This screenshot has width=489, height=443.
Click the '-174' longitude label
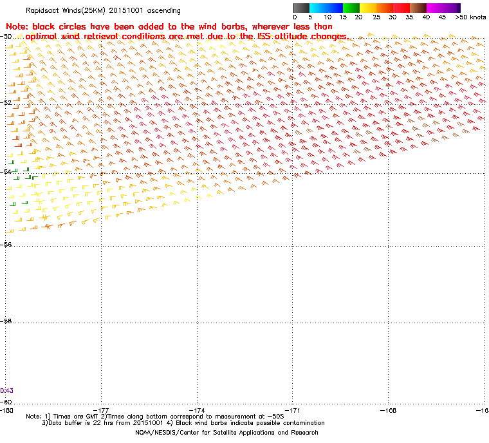tap(197, 410)
